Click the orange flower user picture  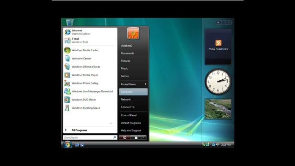pos(133,33)
